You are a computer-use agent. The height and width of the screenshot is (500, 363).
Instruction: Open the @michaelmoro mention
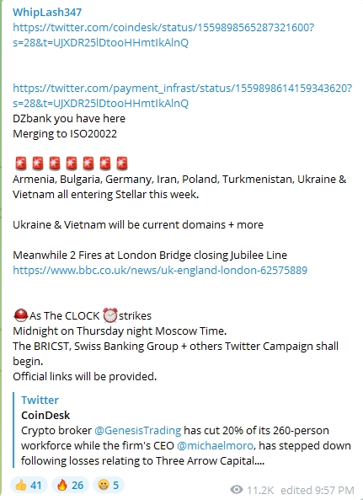(x=215, y=445)
